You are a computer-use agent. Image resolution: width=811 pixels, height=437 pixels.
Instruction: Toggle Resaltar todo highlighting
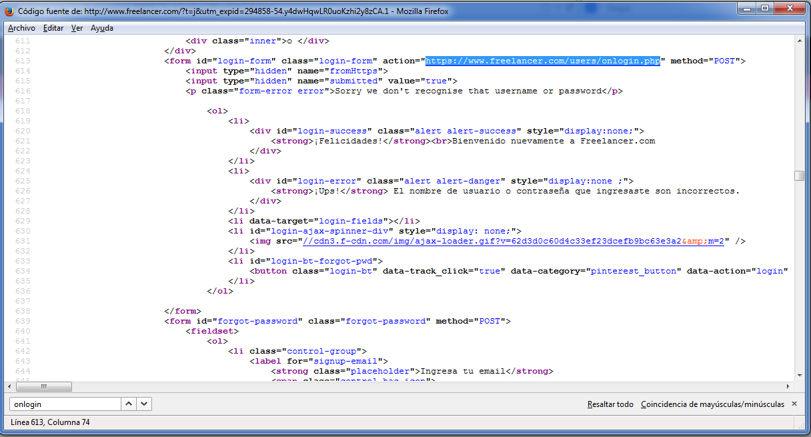(610, 404)
